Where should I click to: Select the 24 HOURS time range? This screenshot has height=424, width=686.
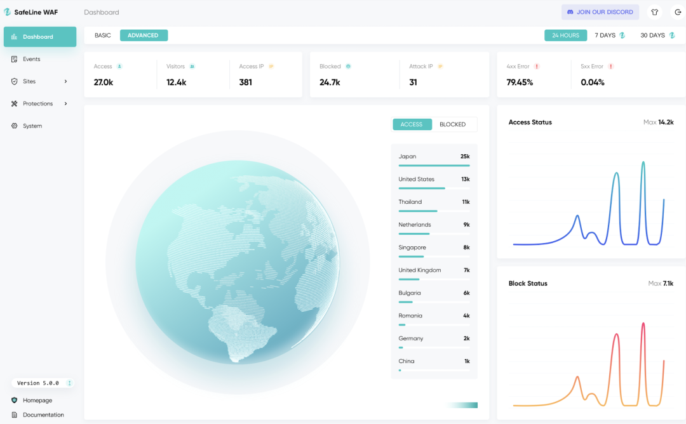565,36
